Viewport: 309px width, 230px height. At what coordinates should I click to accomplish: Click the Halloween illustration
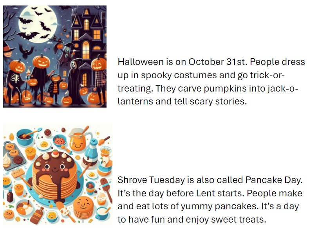(x=55, y=56)
